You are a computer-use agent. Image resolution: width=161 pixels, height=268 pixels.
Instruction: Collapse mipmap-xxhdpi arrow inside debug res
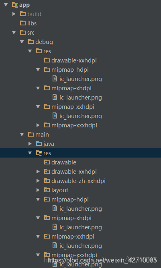point(38,107)
